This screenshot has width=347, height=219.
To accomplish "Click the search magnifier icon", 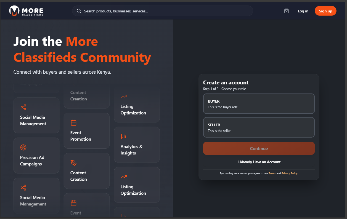I will click(x=79, y=11).
